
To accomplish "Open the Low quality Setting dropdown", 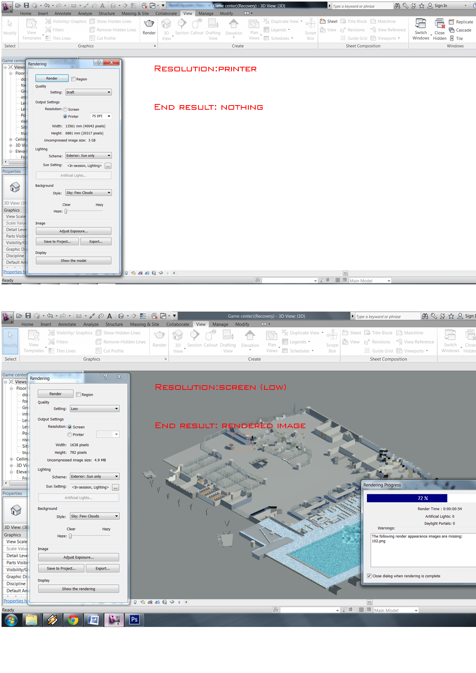I will point(94,409).
